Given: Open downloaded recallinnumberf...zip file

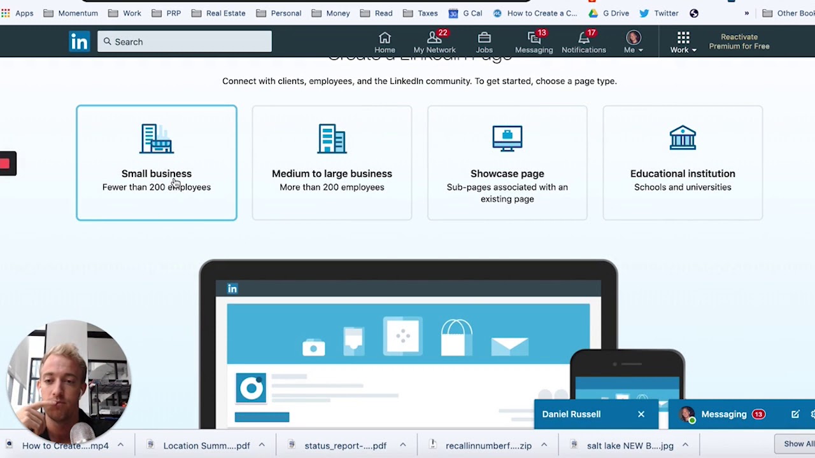Looking at the screenshot, I should (x=481, y=445).
